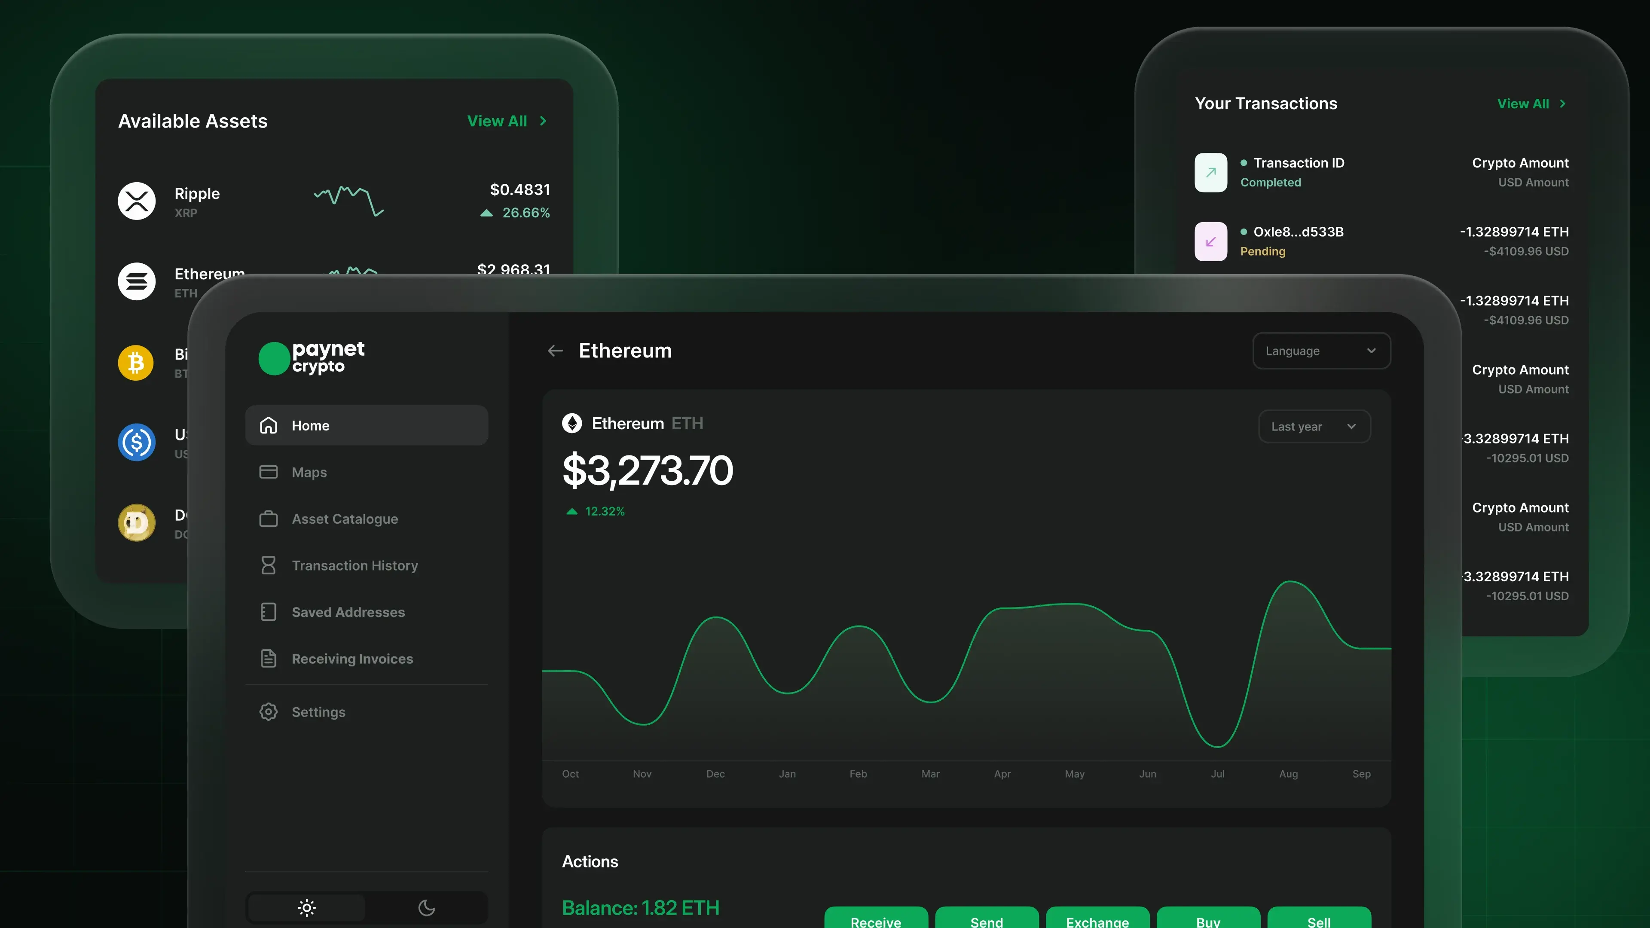Switch to light mode with sun icon
Viewport: 1650px width, 928px height.
307,907
